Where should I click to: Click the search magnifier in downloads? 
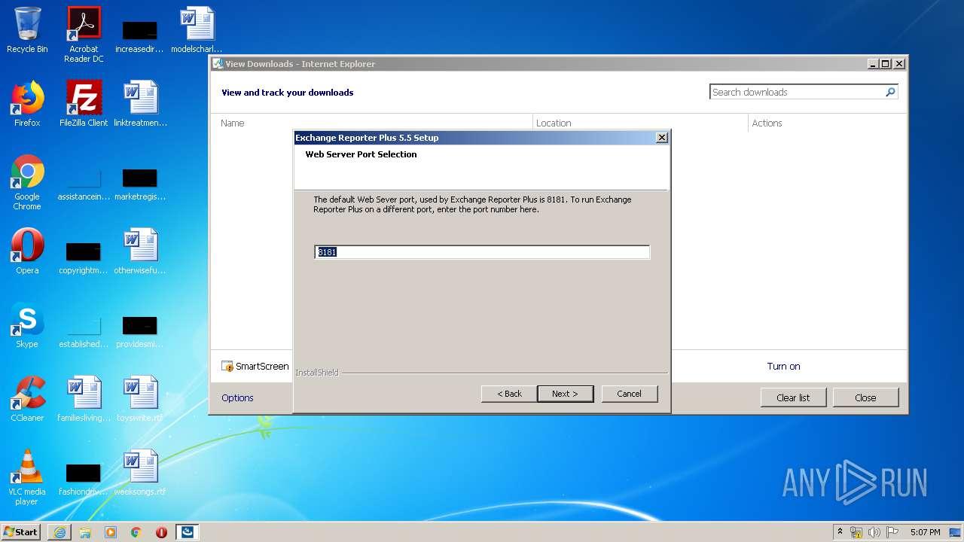coord(890,92)
